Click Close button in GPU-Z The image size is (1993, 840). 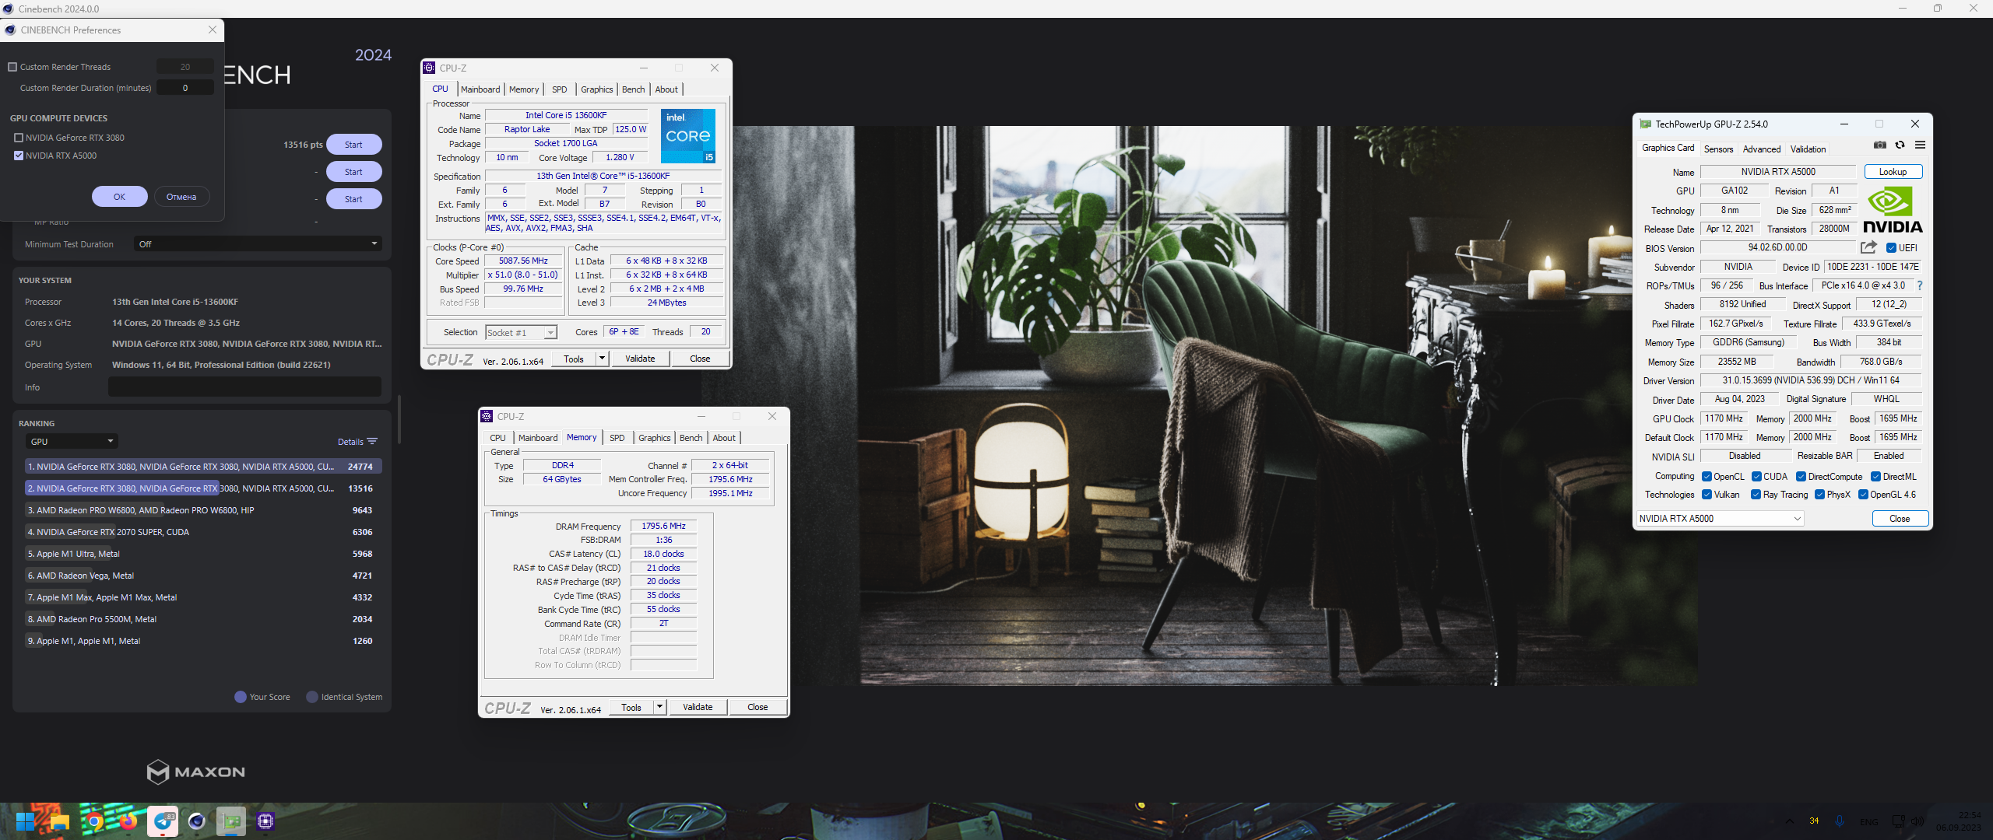click(x=1900, y=519)
